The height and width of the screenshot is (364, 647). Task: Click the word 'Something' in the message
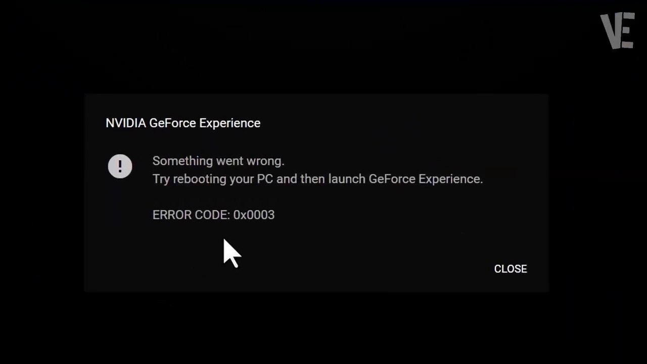tap(182, 161)
